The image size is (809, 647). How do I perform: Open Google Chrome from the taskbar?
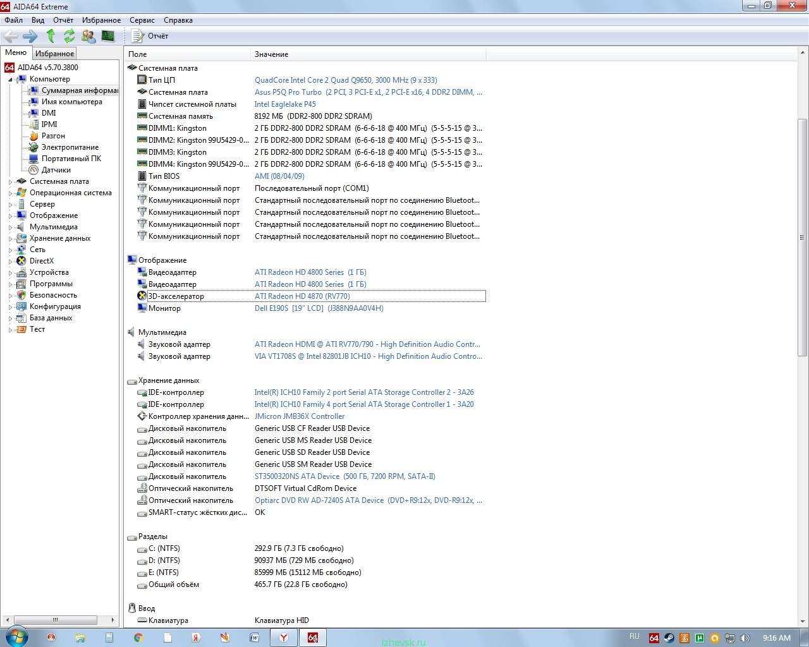tap(138, 638)
